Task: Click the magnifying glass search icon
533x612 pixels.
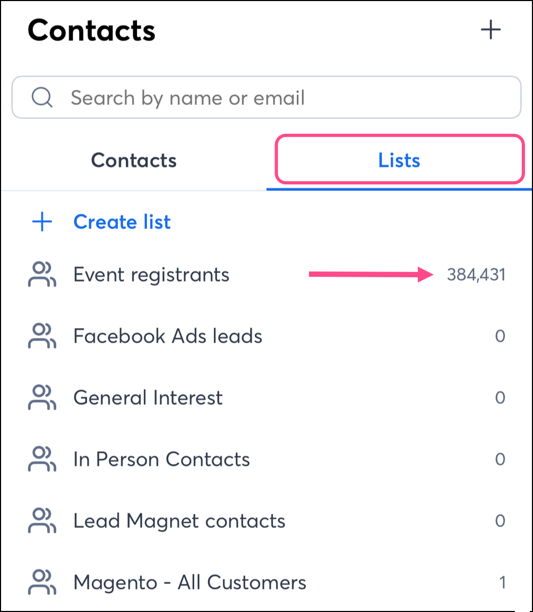Action: [41, 98]
